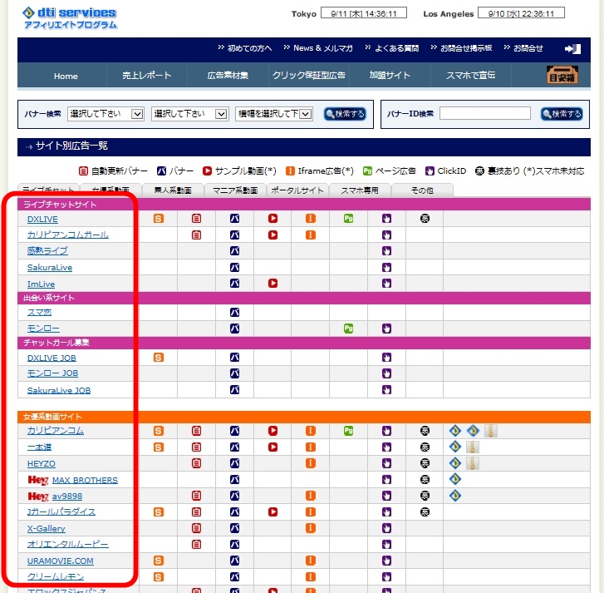Switch to the 素人系動画 tab
This screenshot has height=593, width=604.
[x=173, y=190]
